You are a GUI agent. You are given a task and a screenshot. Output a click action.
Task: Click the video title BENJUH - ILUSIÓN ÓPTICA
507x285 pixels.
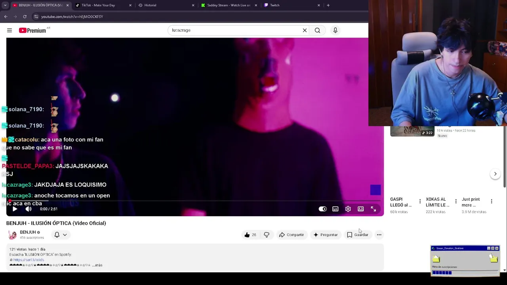click(x=56, y=223)
